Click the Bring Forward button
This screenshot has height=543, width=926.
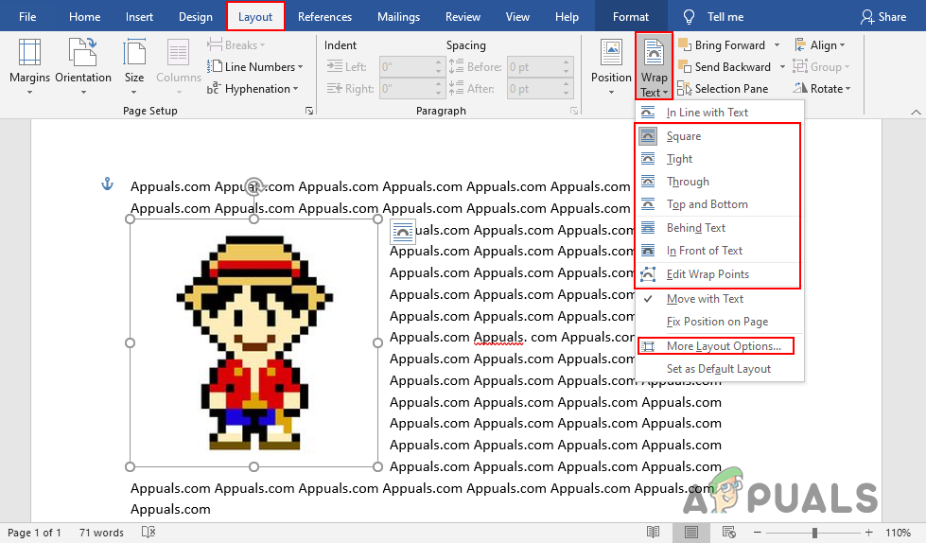coord(726,45)
